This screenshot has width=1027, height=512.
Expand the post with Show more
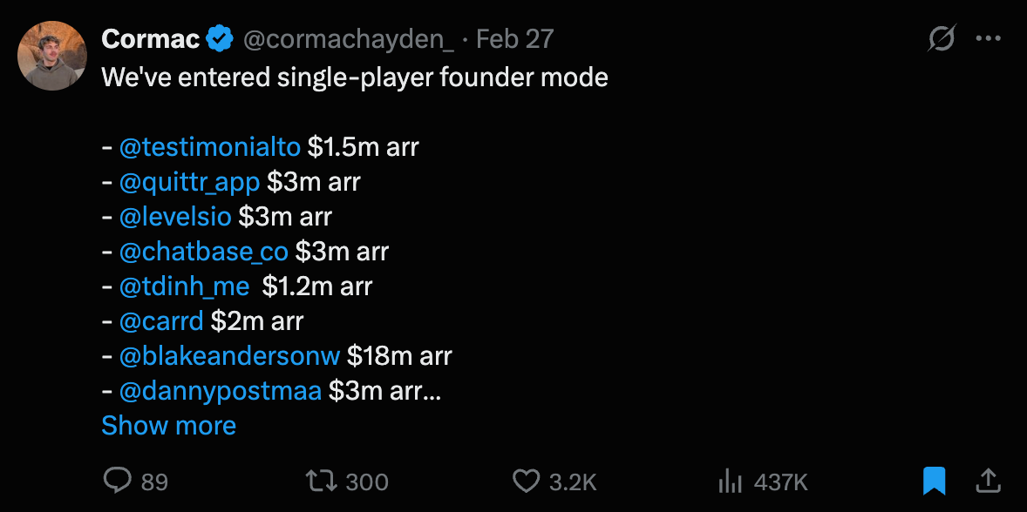(168, 426)
